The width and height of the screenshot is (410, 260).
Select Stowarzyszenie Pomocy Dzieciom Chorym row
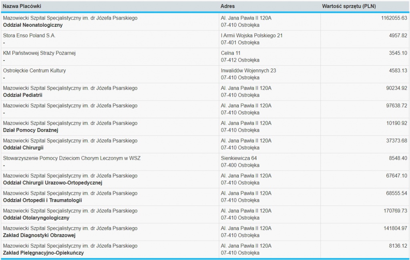[72, 158]
